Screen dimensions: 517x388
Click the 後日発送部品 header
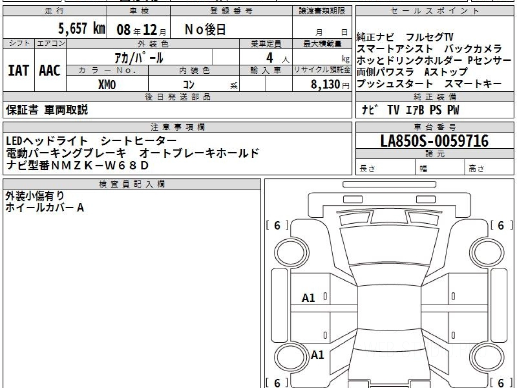pos(177,97)
